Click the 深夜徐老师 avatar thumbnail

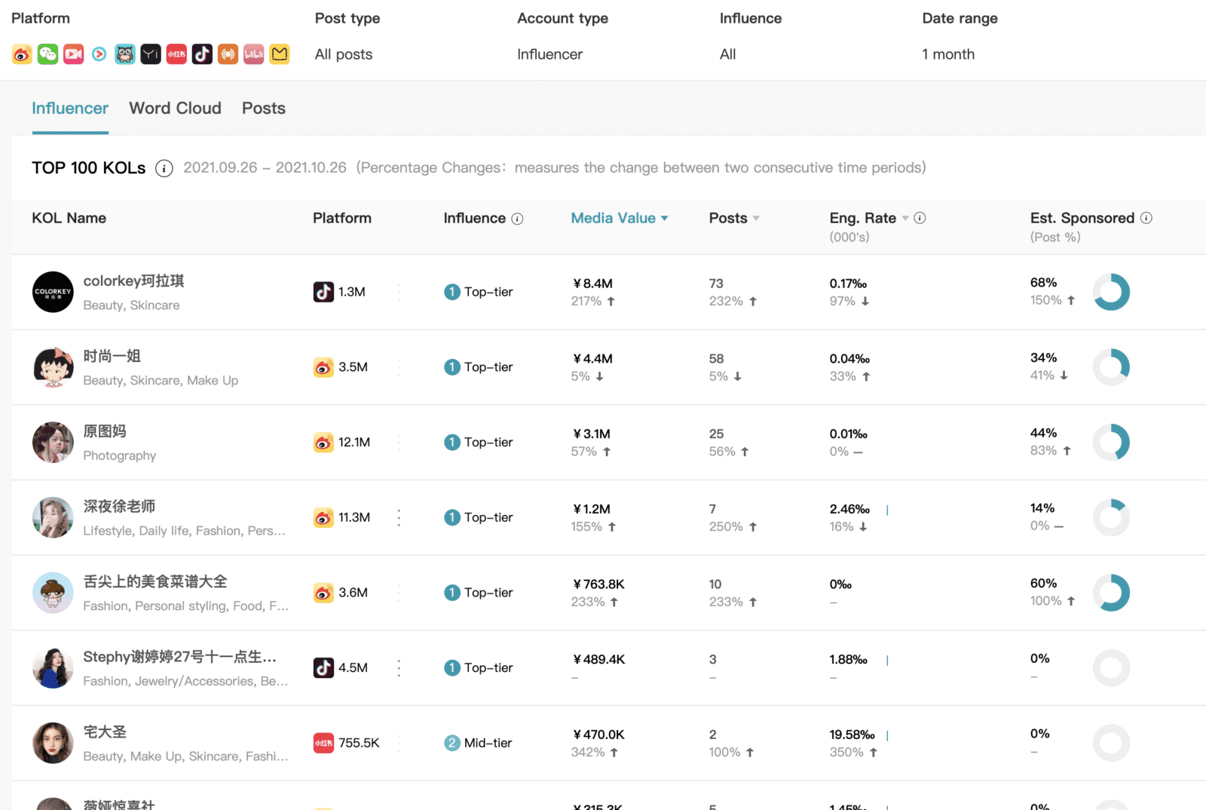(x=53, y=517)
